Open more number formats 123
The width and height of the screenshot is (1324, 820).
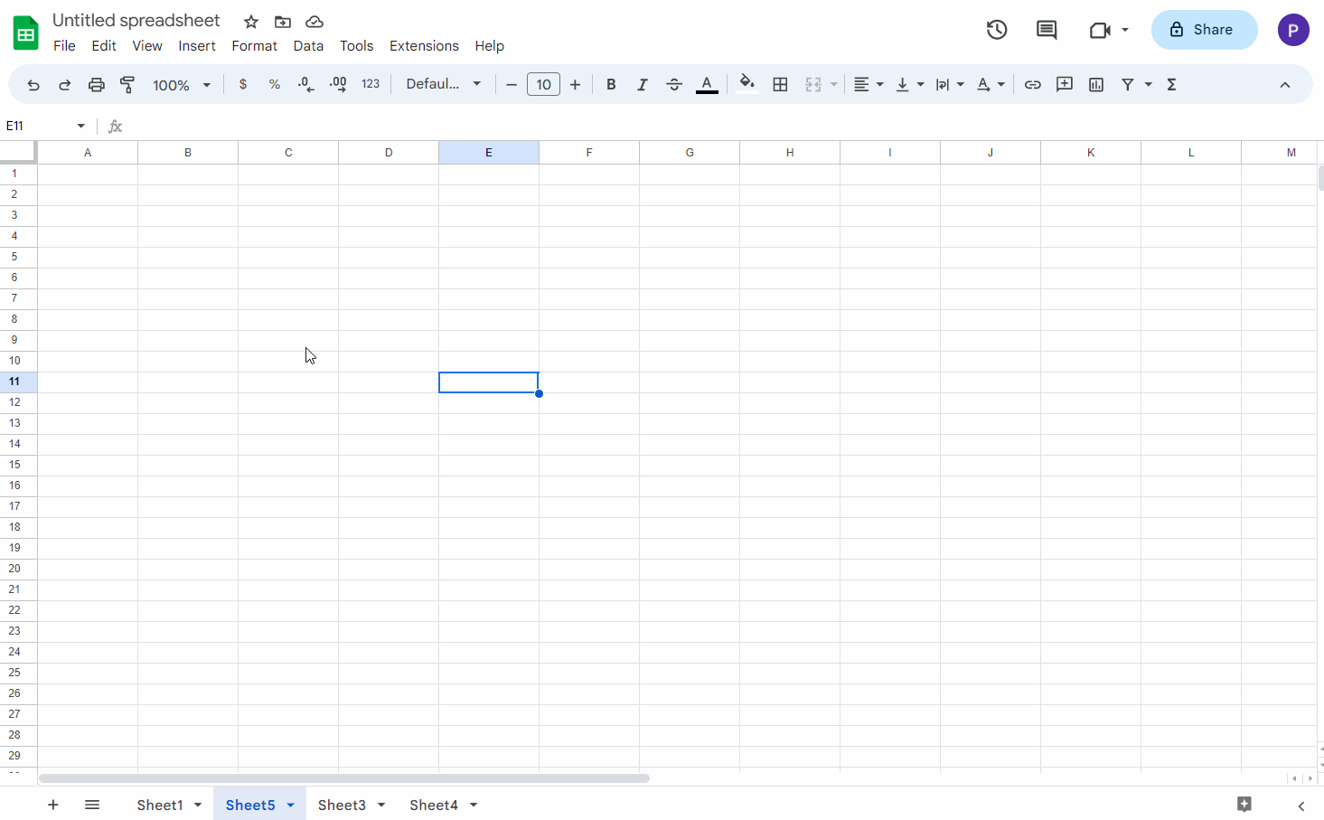pos(371,84)
